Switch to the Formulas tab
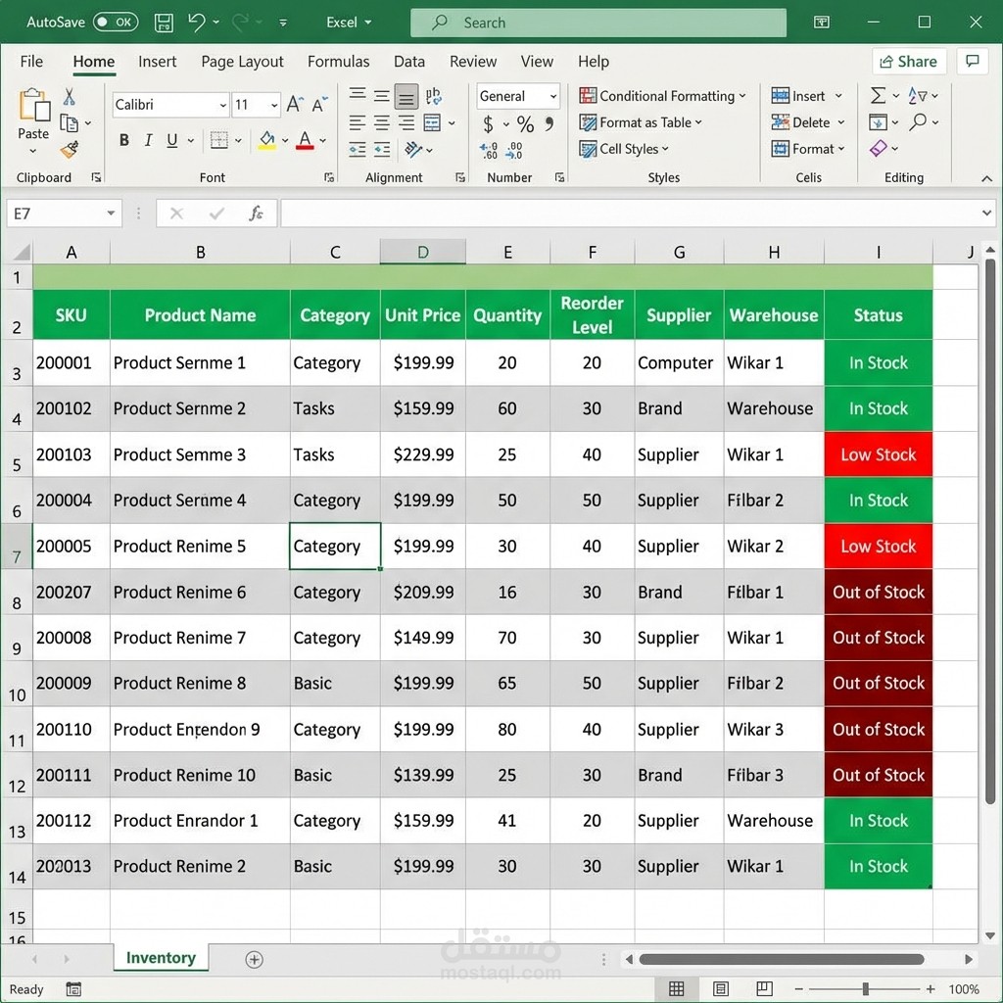The width and height of the screenshot is (1003, 1003). pyautogui.click(x=338, y=62)
